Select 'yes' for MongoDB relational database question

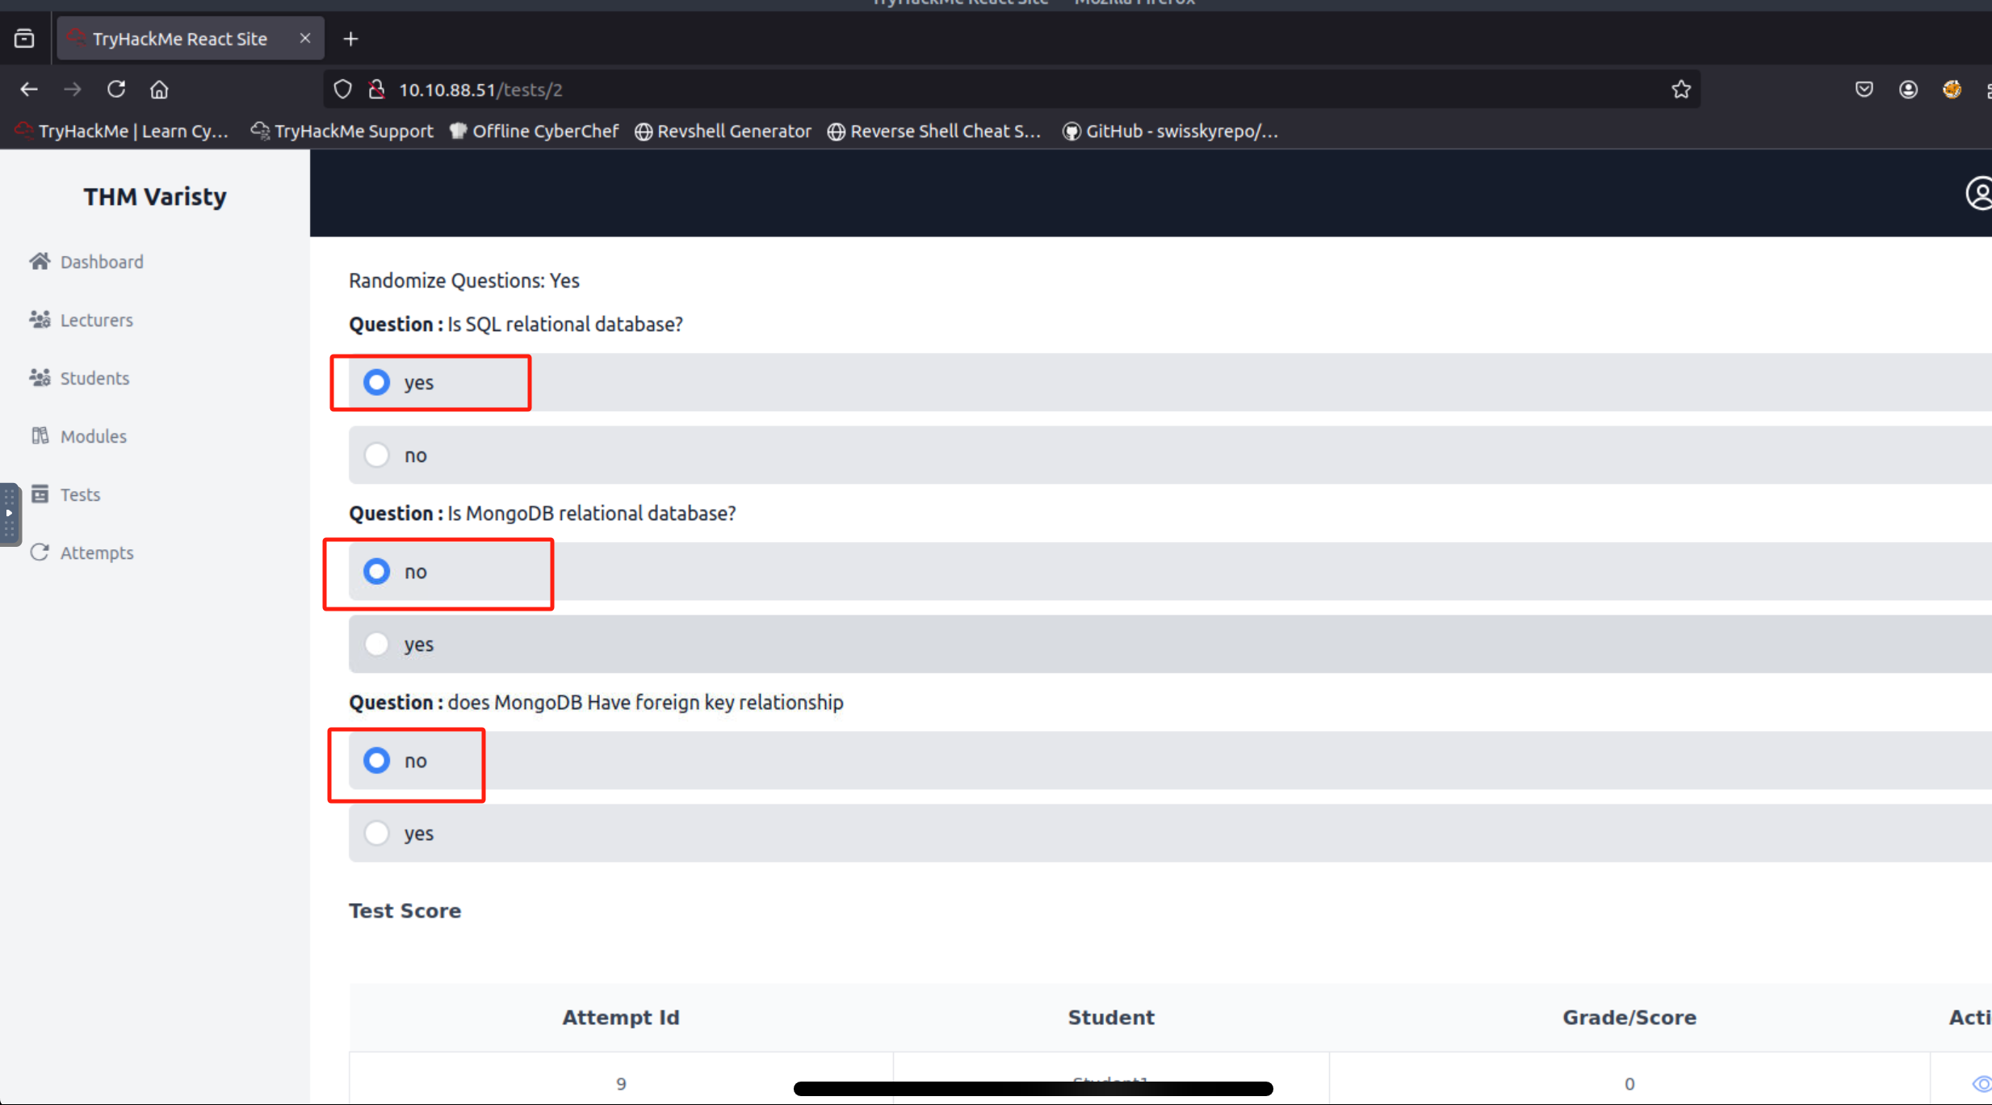[x=376, y=644]
